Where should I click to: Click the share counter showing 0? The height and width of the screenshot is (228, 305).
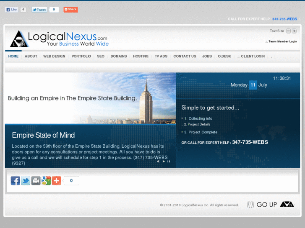71,181
